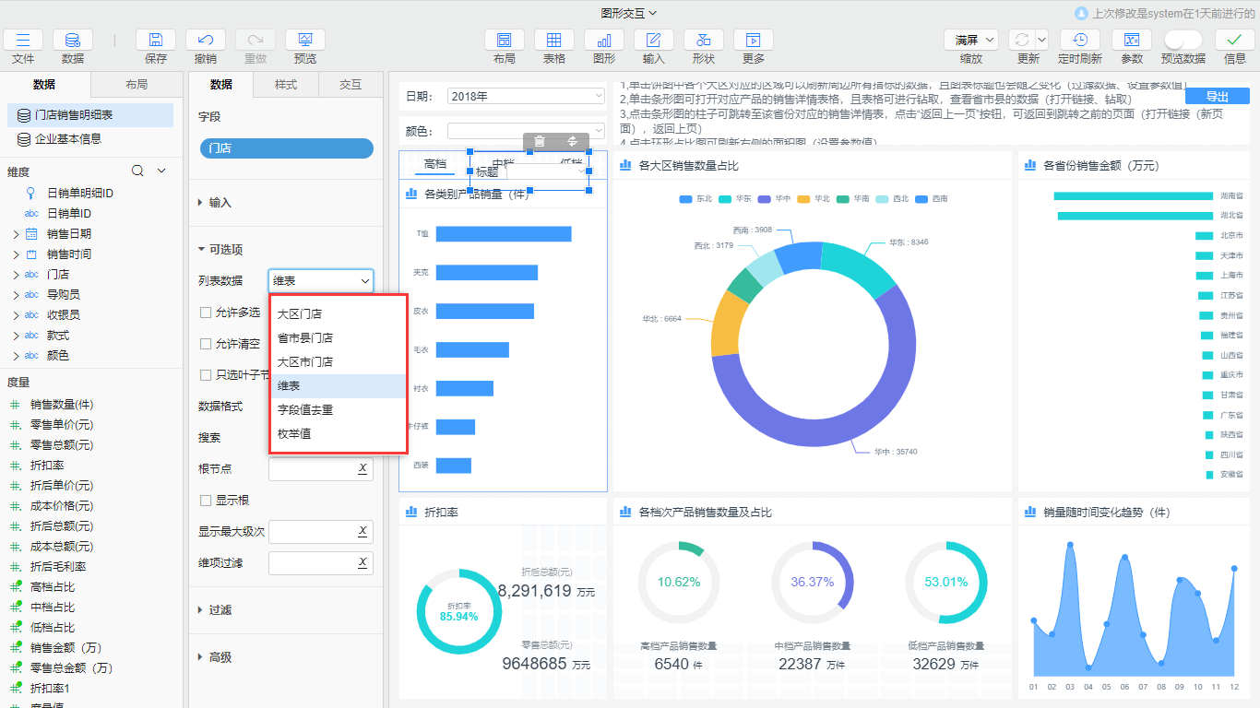Check the 显示根 checkbox

[206, 501]
